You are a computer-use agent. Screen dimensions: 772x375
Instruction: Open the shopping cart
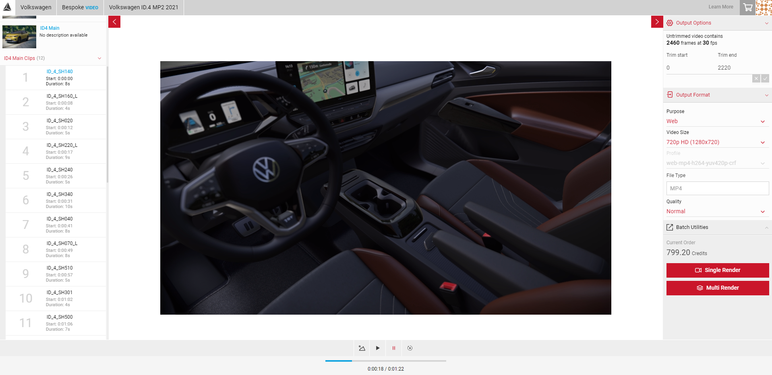click(x=747, y=8)
